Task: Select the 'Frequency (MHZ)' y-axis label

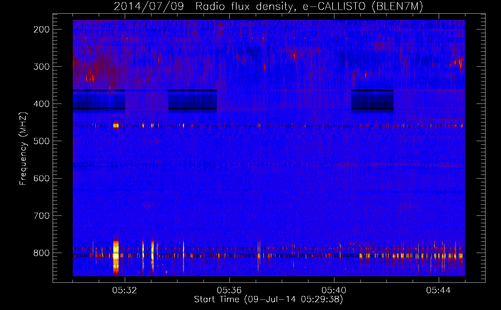Action: pyautogui.click(x=23, y=148)
